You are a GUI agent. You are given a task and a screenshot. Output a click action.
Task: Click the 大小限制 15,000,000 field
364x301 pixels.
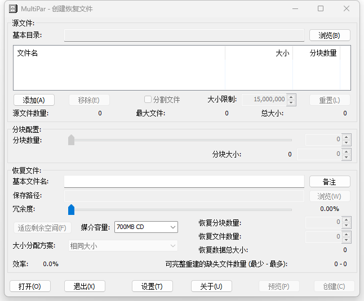(264, 100)
